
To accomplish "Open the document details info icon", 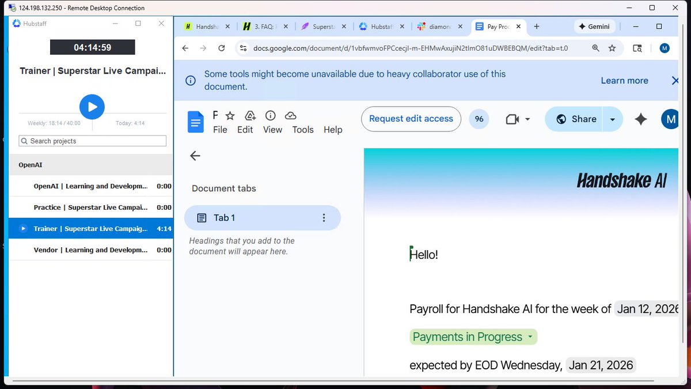I will (x=271, y=116).
